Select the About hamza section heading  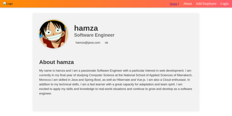[56, 62]
